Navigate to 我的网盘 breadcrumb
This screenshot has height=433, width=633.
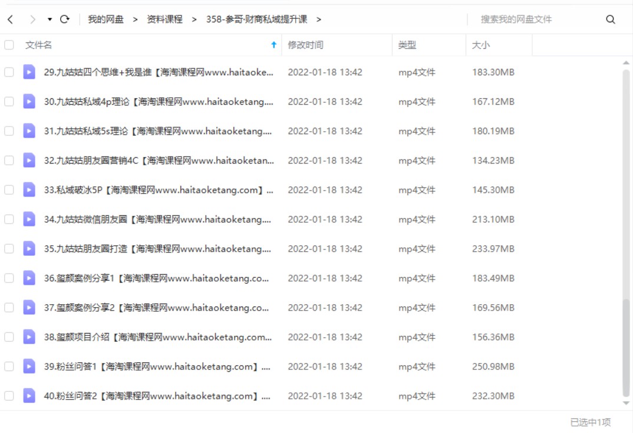point(105,19)
